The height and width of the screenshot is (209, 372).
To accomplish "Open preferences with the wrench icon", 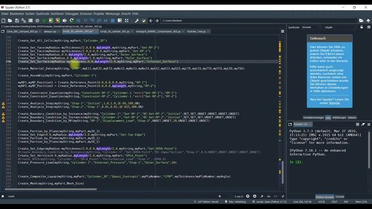I will pos(137,21).
